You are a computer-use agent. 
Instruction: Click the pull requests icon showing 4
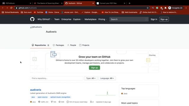pyautogui.click(x=91, y=102)
